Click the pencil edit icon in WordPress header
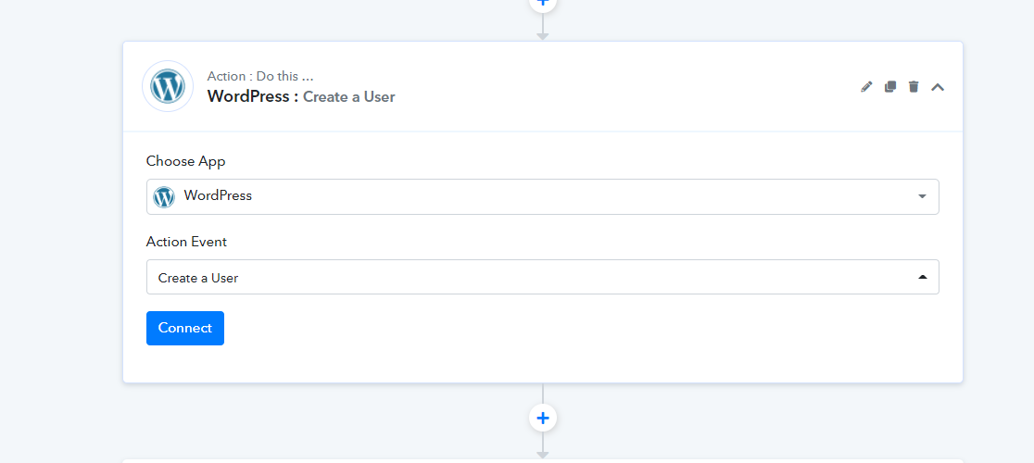This screenshot has height=463, width=1034. click(866, 87)
